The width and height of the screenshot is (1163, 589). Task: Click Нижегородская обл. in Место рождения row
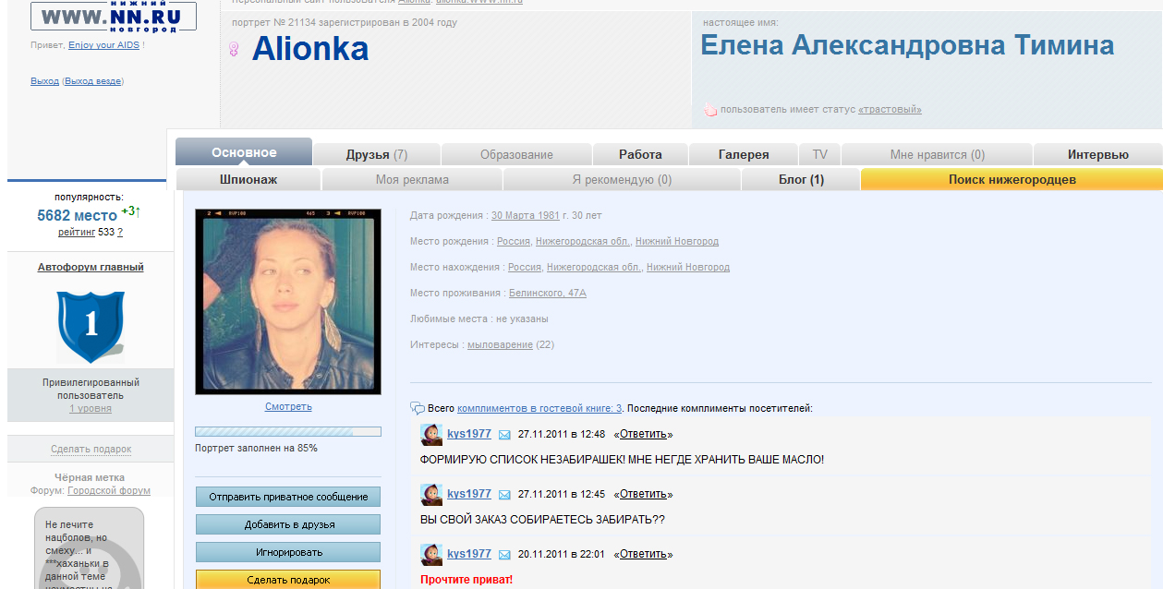pos(584,241)
